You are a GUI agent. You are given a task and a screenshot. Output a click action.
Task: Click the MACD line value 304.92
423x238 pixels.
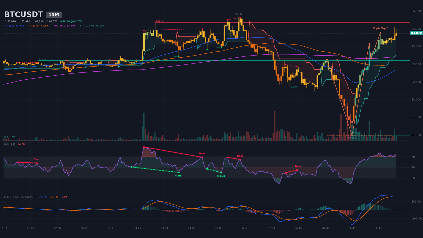point(43,197)
